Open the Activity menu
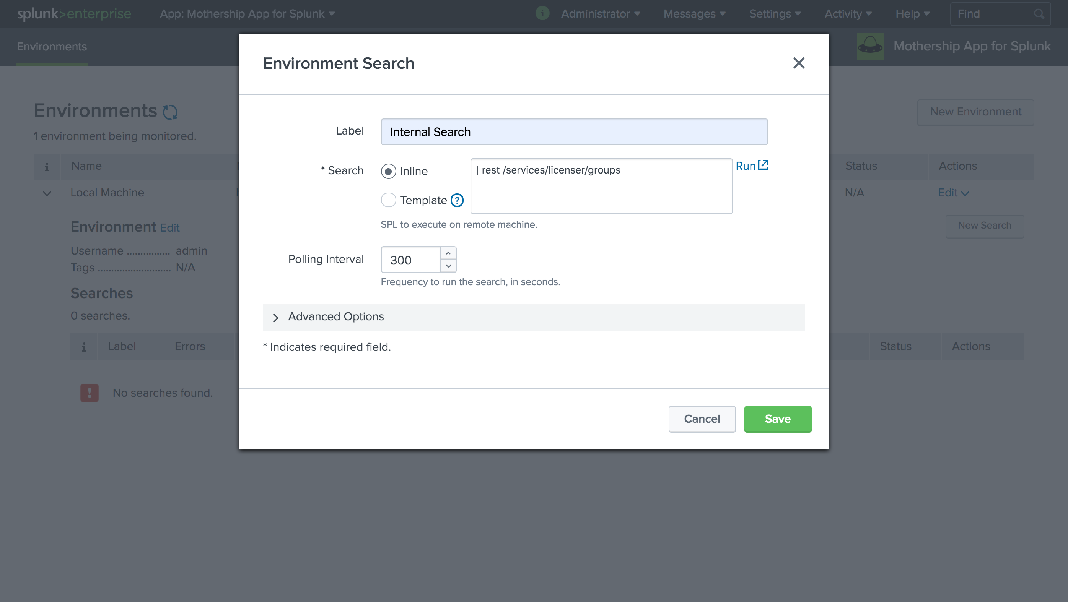1068x602 pixels. [x=848, y=14]
